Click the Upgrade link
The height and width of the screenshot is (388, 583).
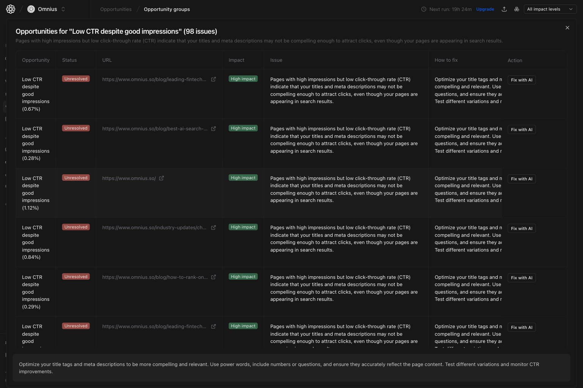[x=485, y=9]
